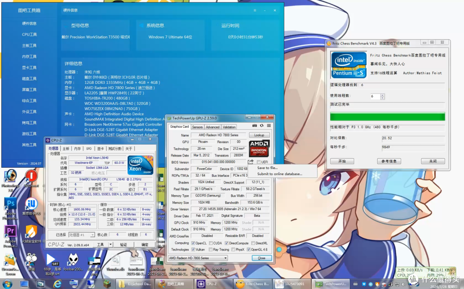Click the BIOS share export icon
Screen dimensions: 464x289
pyautogui.click(x=250, y=162)
